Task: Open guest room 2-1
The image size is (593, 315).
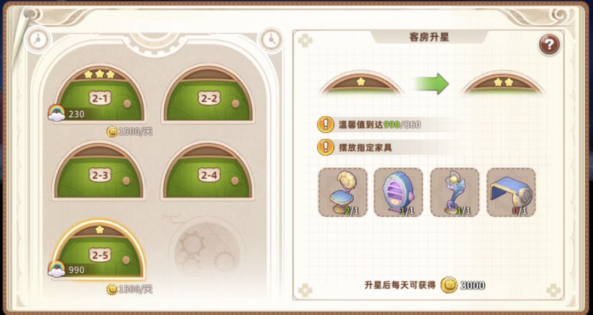Action: coord(100,94)
